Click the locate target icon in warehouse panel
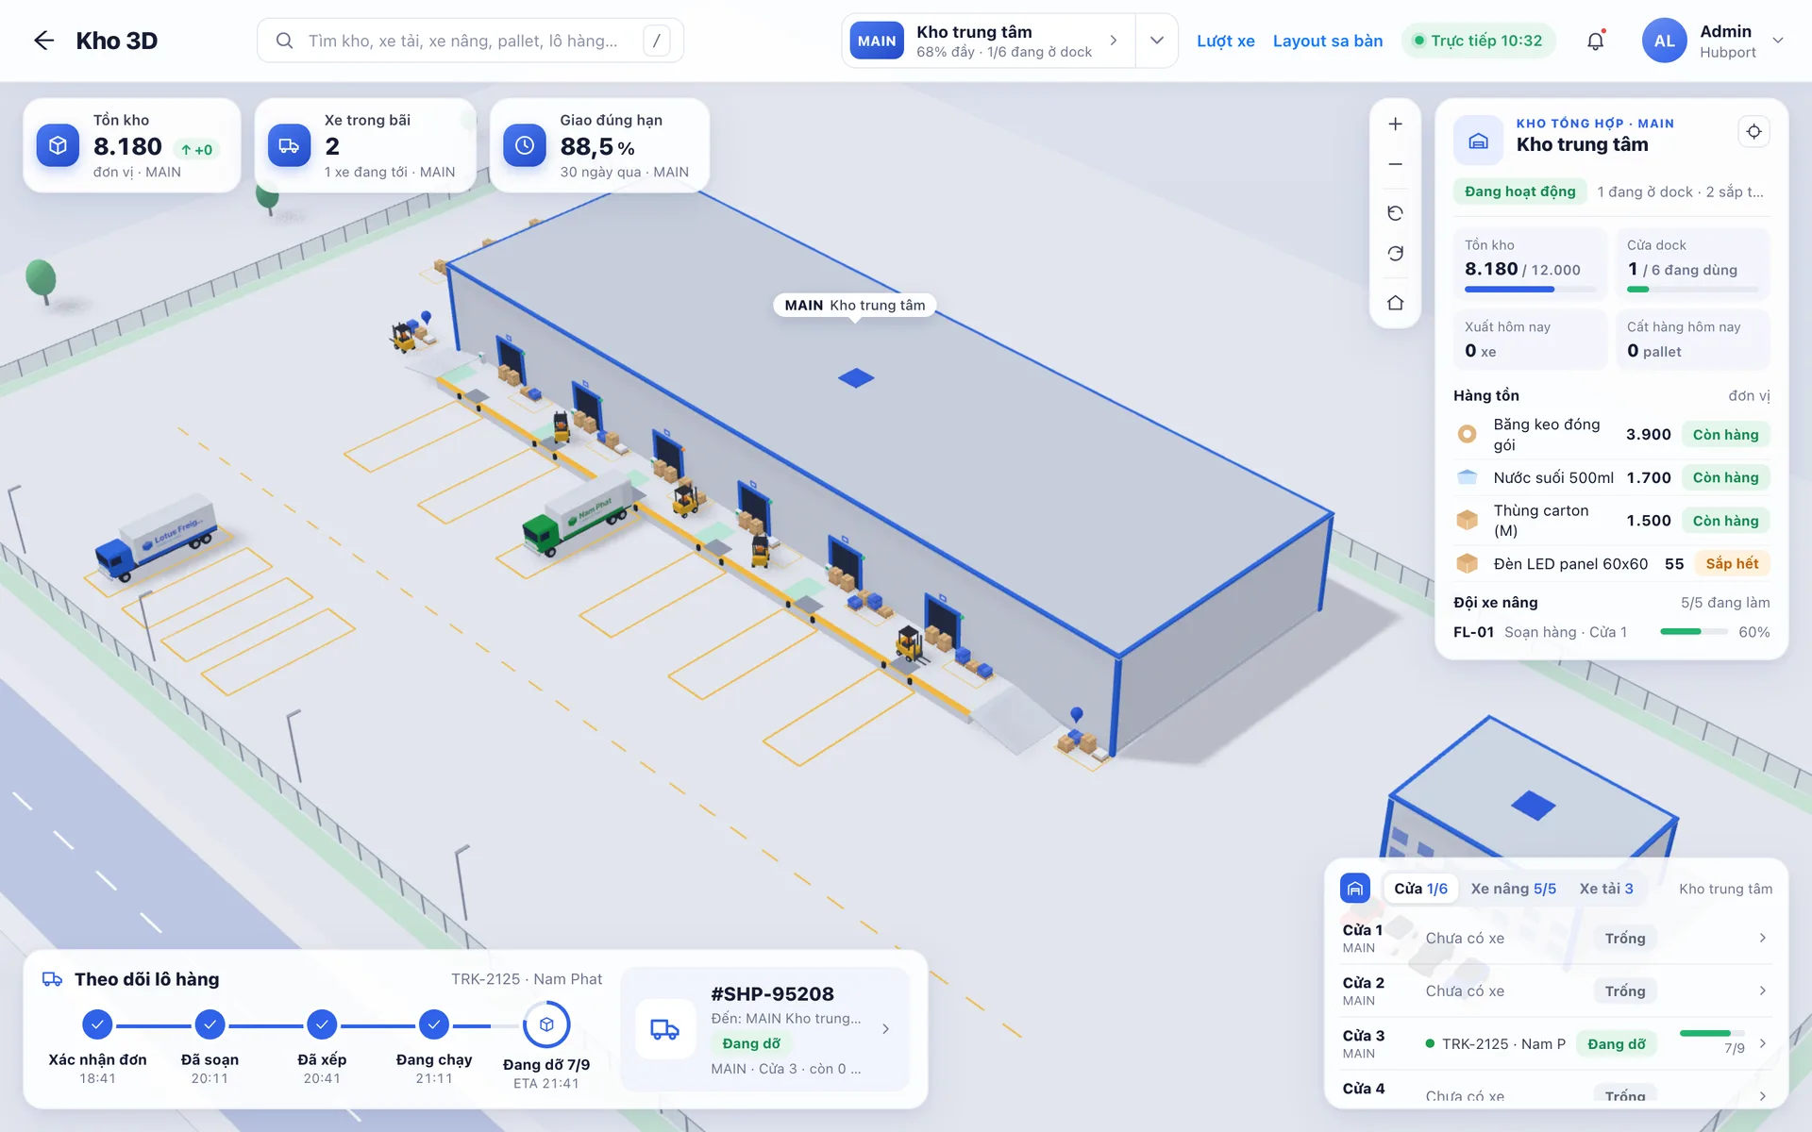This screenshot has width=1812, height=1132. point(1753,132)
